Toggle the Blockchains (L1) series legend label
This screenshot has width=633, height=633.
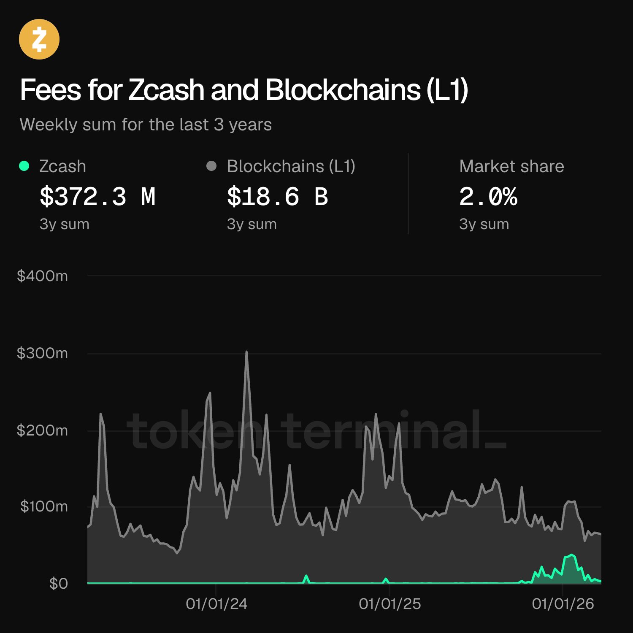point(291,166)
